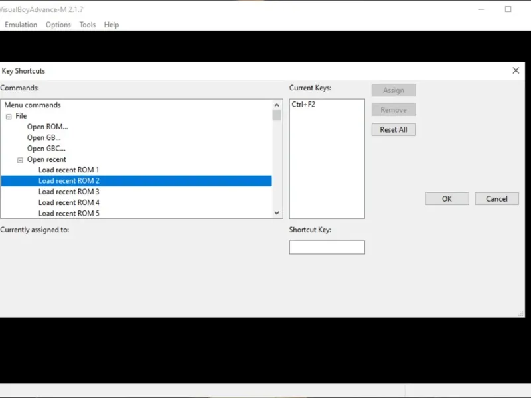Viewport: 531px width, 398px height.
Task: Select Load recent ROM 3
Action: coord(69,192)
